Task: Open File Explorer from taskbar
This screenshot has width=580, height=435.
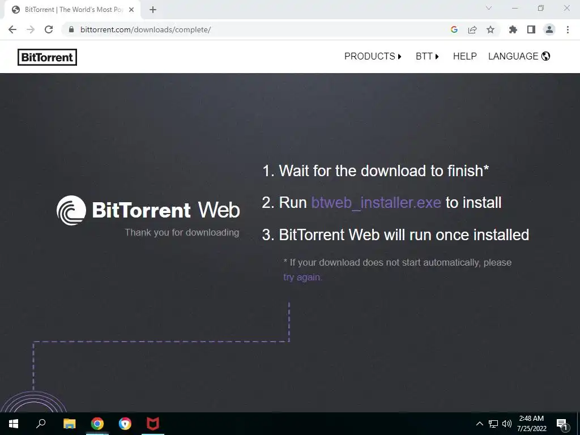Action: pyautogui.click(x=69, y=424)
